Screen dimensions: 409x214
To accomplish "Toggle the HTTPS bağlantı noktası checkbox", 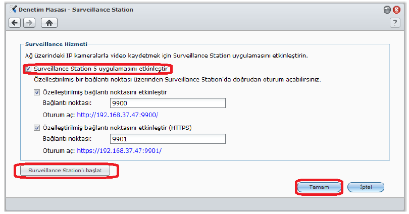I will coord(37,128).
